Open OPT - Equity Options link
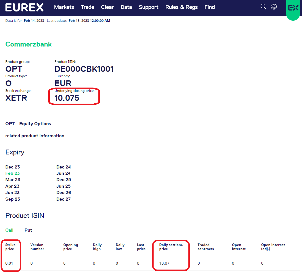The width and height of the screenshot is (302, 273). coord(28,124)
